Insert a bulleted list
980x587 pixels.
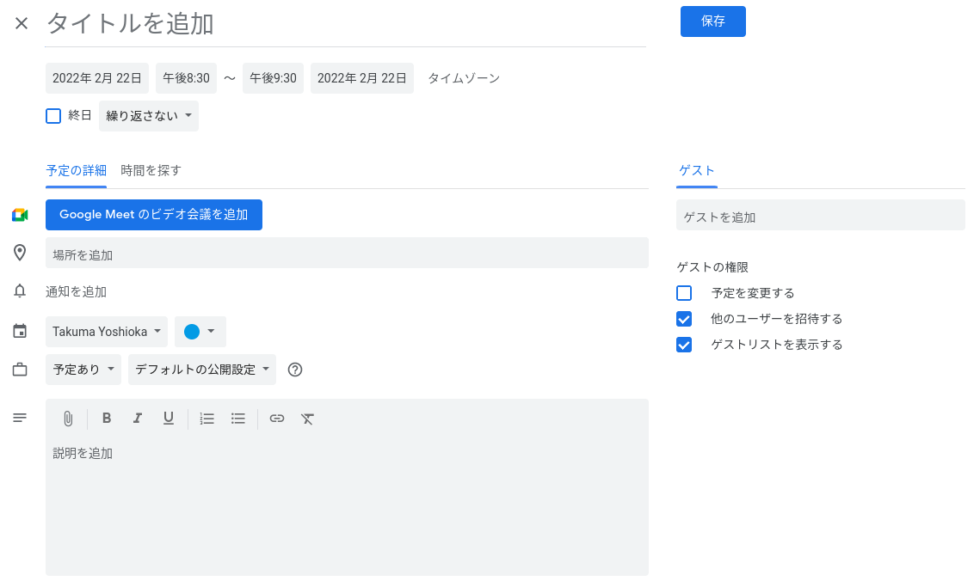coord(238,419)
